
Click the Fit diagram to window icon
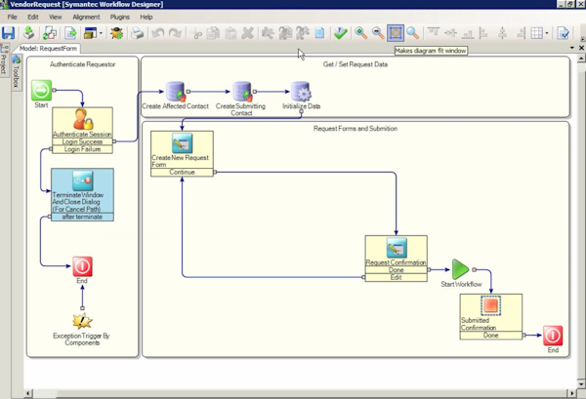(x=396, y=33)
